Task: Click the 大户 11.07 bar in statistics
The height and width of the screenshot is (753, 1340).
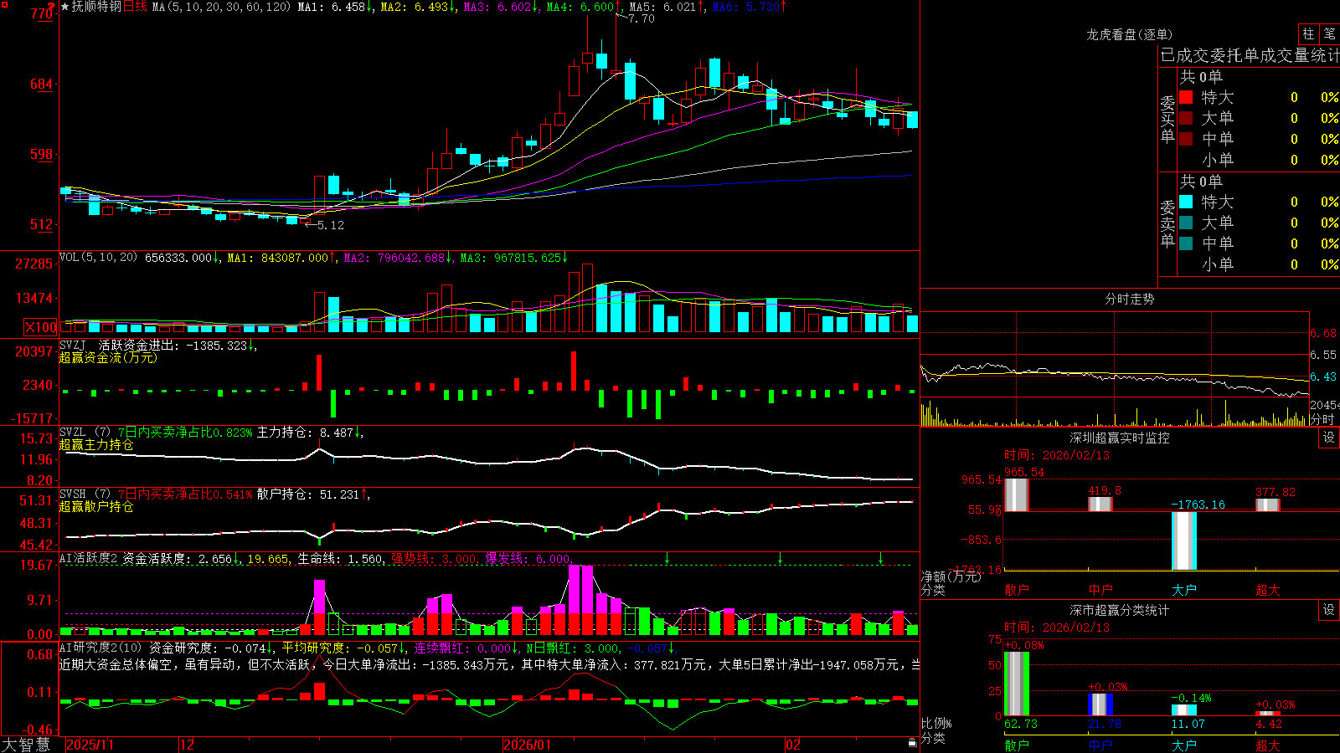Action: point(1183,710)
